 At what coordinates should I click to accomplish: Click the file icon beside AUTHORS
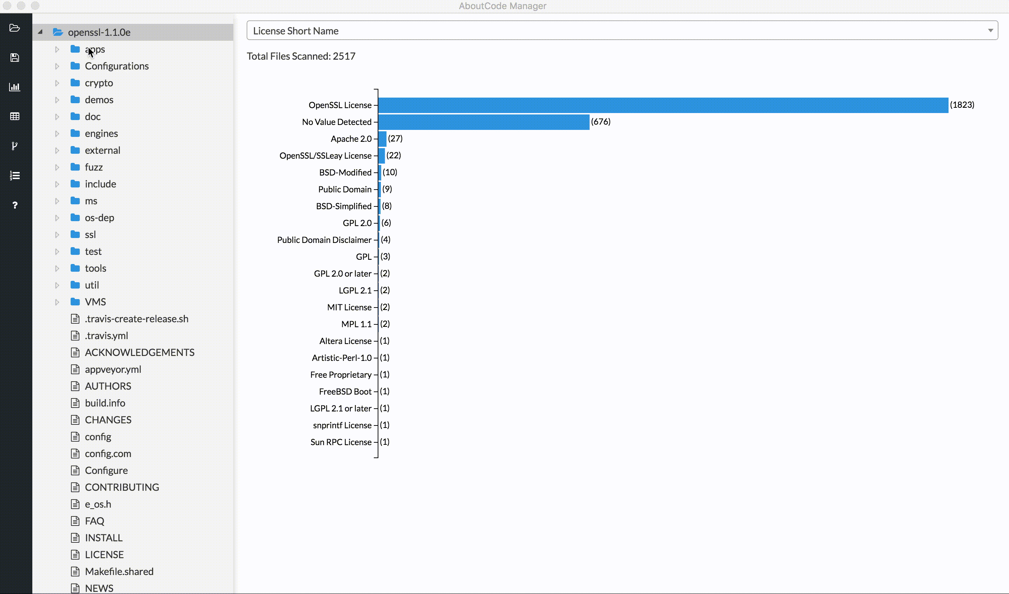(x=75, y=386)
